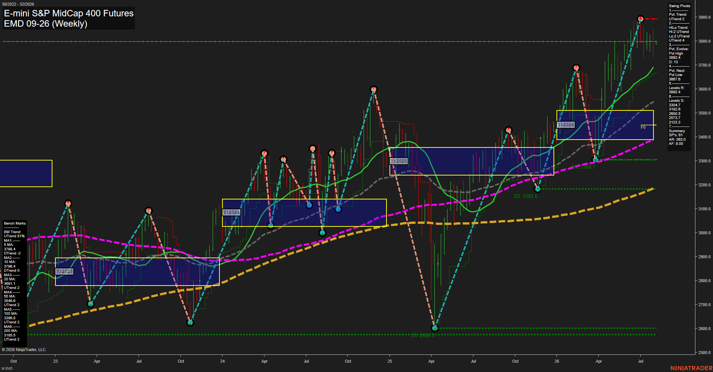This screenshot has width=713, height=372.
Task: Select the July 2023 swing high pivot near 3090
Action: pyautogui.click(x=148, y=211)
